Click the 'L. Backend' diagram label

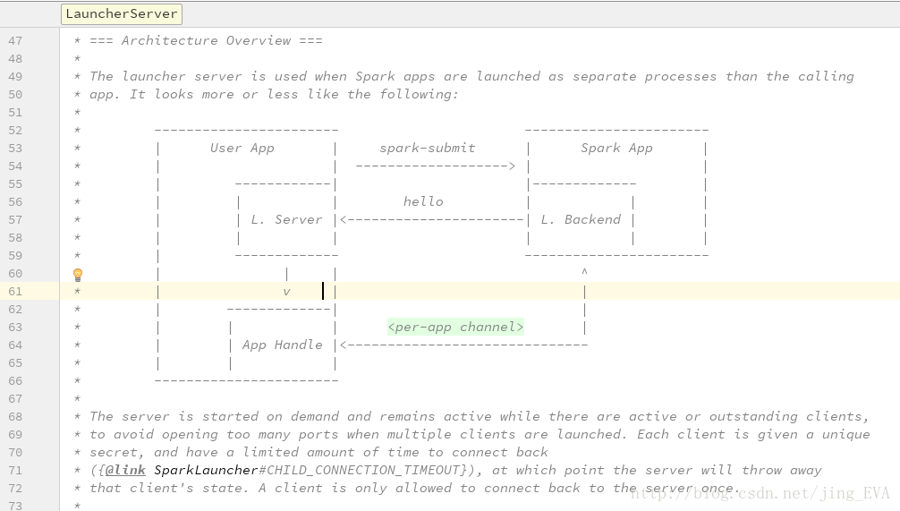click(x=581, y=219)
